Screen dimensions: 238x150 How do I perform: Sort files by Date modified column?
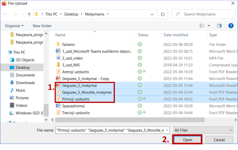point(176,35)
